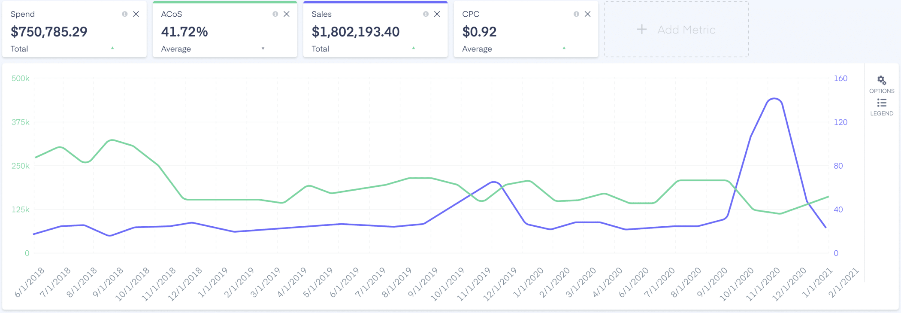Click the Total label under Spend
The width and height of the screenshot is (901, 313).
pyautogui.click(x=19, y=49)
